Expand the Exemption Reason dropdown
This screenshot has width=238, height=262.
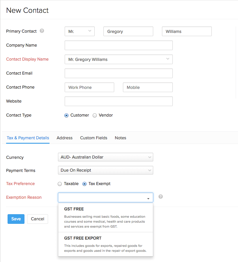(148, 197)
